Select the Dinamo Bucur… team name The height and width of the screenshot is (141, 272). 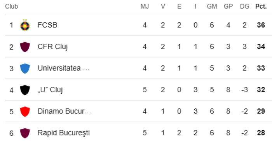(65, 111)
